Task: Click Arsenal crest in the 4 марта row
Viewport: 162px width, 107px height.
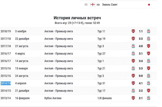Action: [148, 54]
